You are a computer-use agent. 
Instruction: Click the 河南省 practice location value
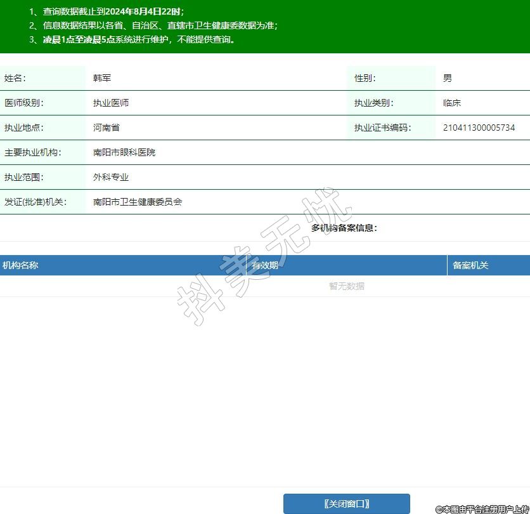click(107, 128)
